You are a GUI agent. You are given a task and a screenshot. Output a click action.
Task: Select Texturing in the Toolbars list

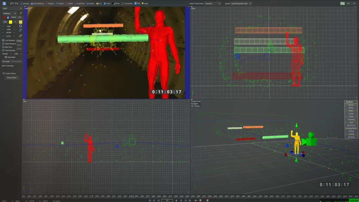coord(351,120)
